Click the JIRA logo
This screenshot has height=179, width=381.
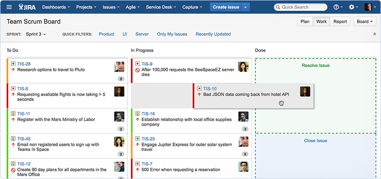pyautogui.click(x=27, y=7)
